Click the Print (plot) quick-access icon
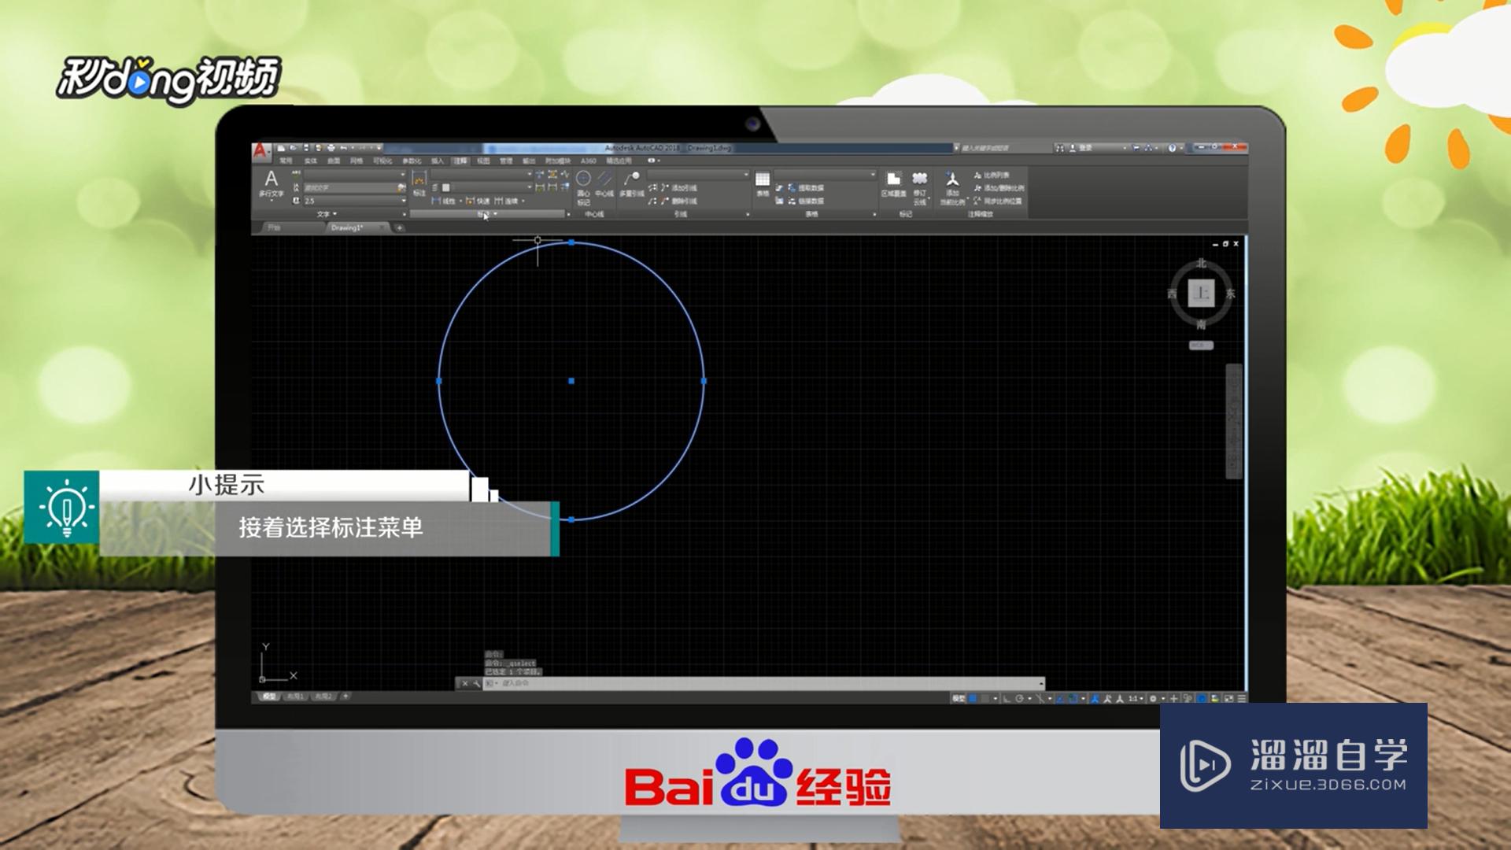 coord(331,148)
